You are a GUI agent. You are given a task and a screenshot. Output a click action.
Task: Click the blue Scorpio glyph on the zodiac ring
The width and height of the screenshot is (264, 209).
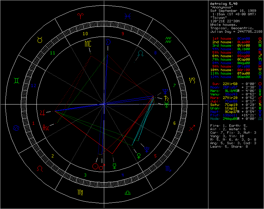tap(168, 169)
